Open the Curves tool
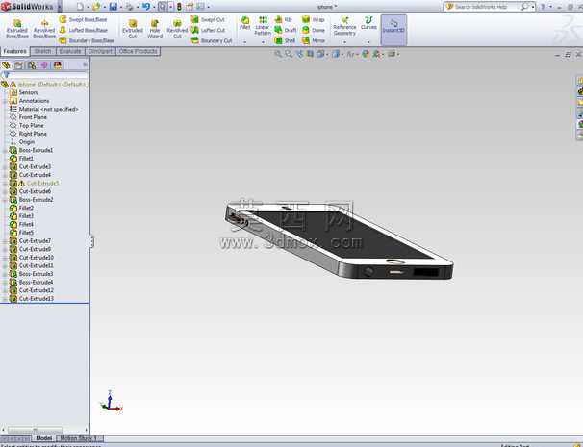583x447 pixels. (368, 23)
